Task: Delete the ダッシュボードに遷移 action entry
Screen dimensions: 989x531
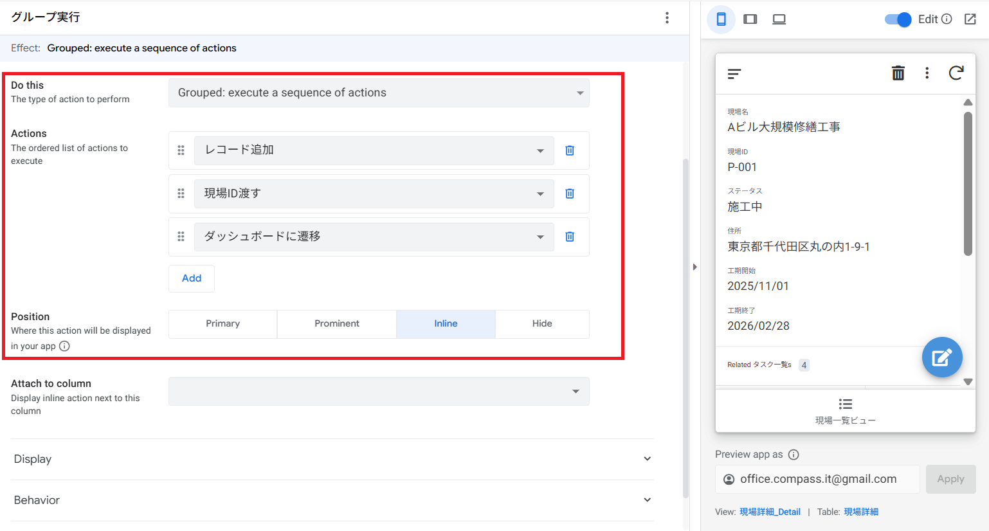Action: tap(570, 237)
